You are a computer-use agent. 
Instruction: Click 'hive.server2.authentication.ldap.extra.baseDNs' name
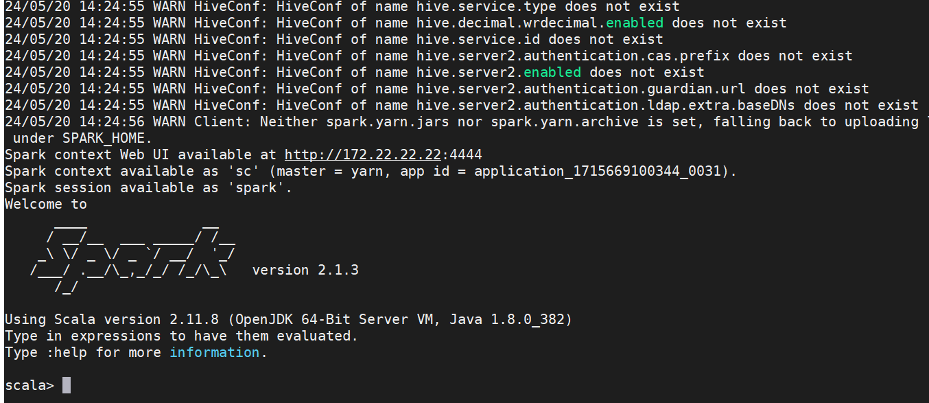pyautogui.click(x=606, y=105)
